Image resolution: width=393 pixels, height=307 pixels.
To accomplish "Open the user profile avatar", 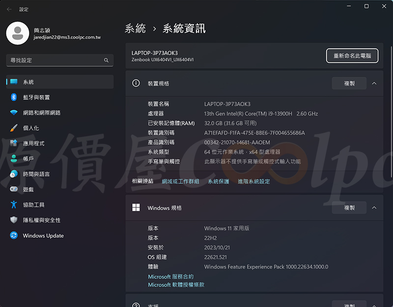I will click(18, 33).
